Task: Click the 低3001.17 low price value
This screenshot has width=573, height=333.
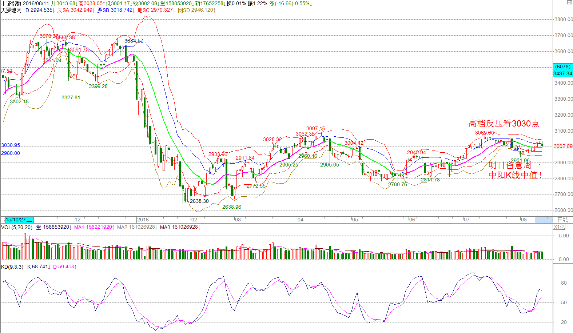Action: point(119,3)
